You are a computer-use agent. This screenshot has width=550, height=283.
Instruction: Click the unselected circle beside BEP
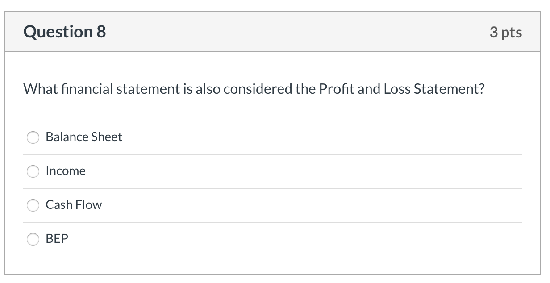coord(33,239)
